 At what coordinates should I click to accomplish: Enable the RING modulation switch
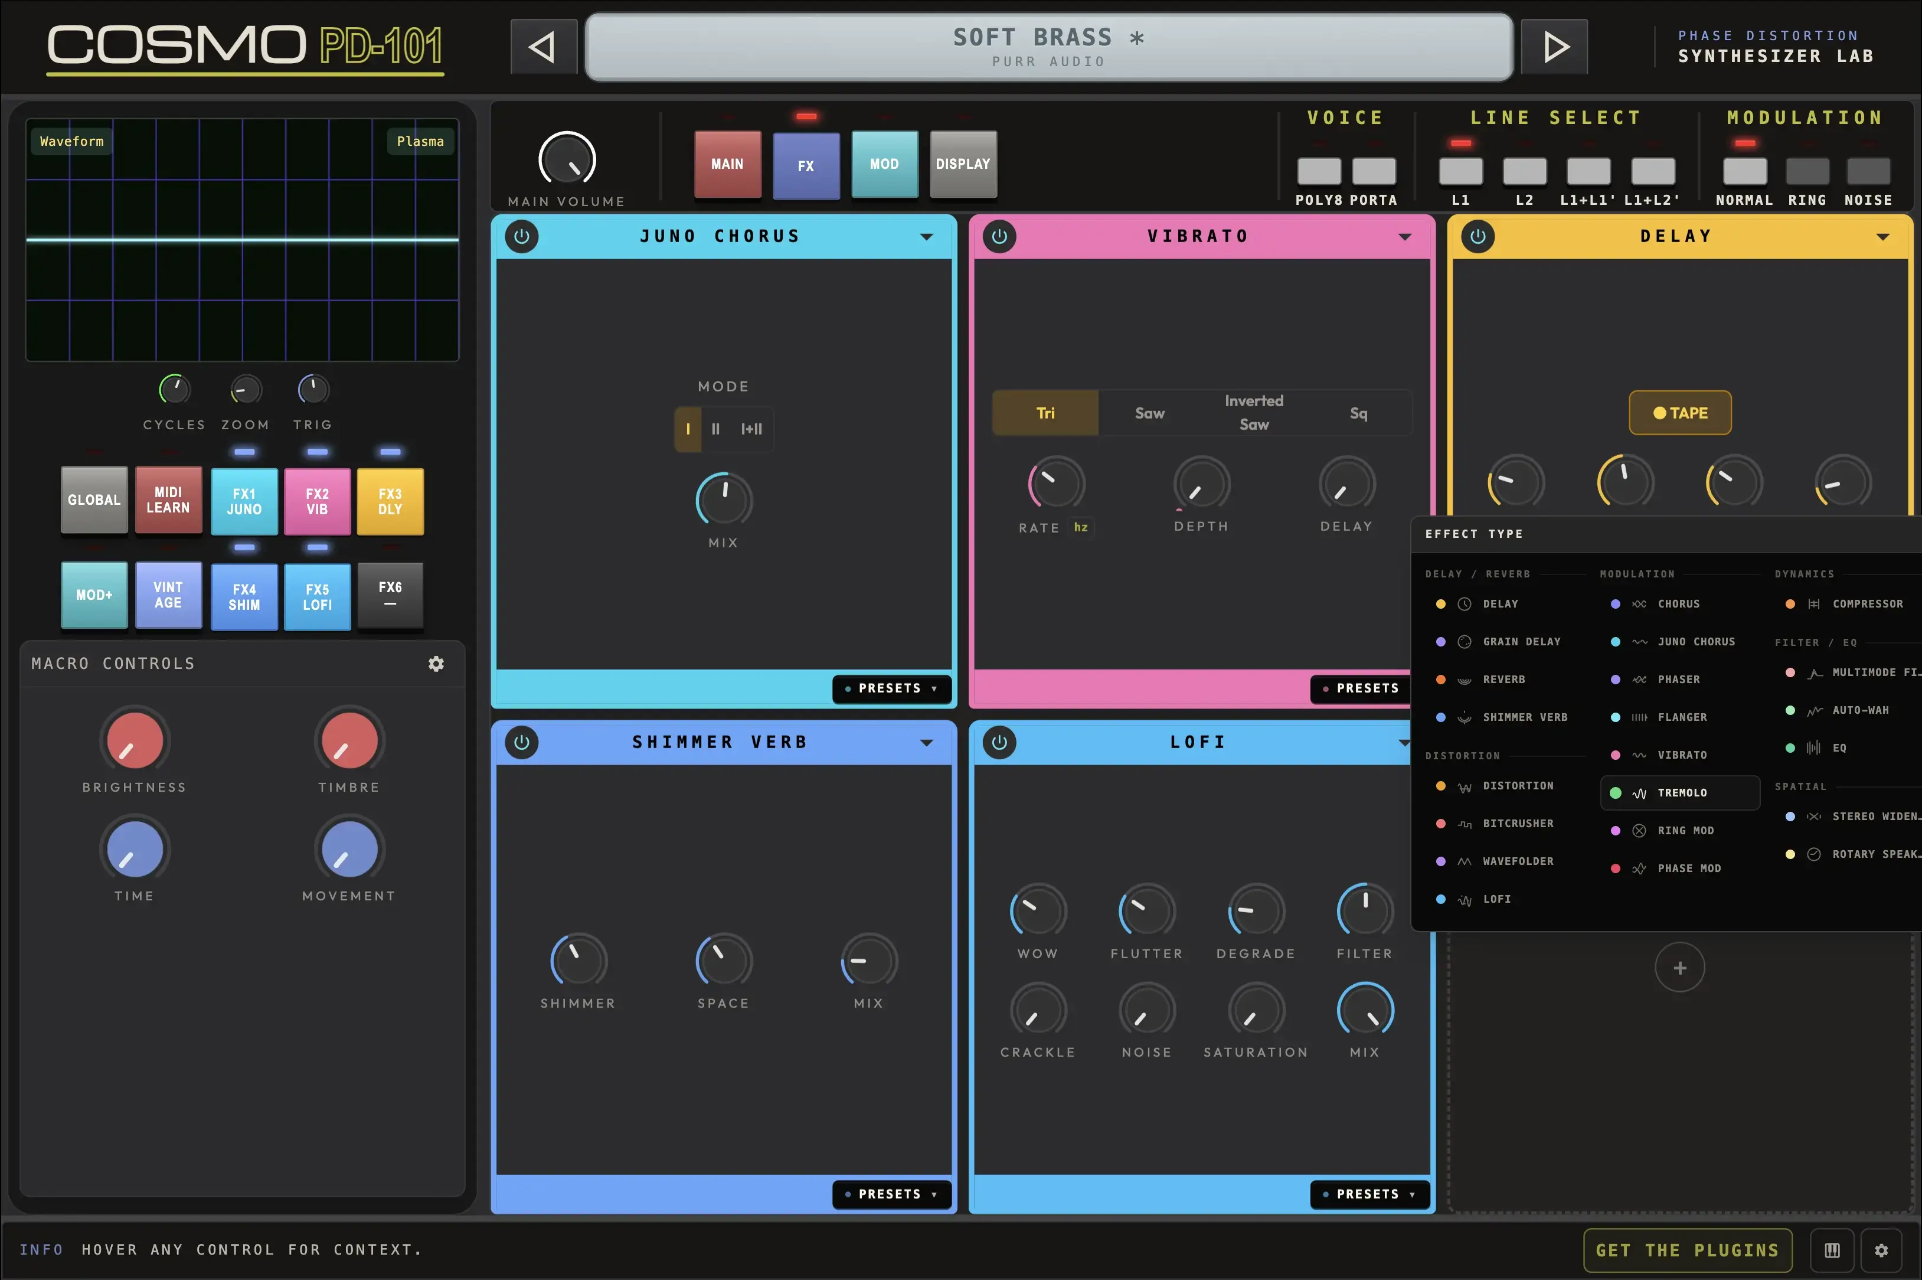pos(1807,171)
